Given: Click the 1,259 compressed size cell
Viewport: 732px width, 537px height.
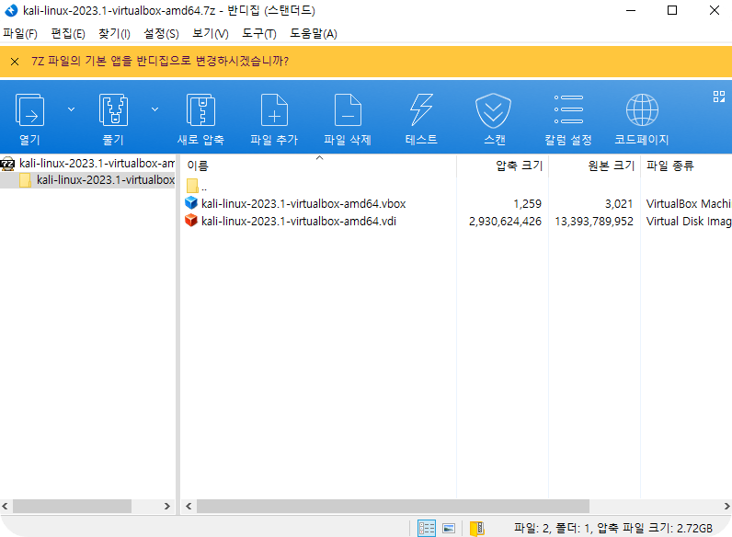Looking at the screenshot, I should point(528,204).
